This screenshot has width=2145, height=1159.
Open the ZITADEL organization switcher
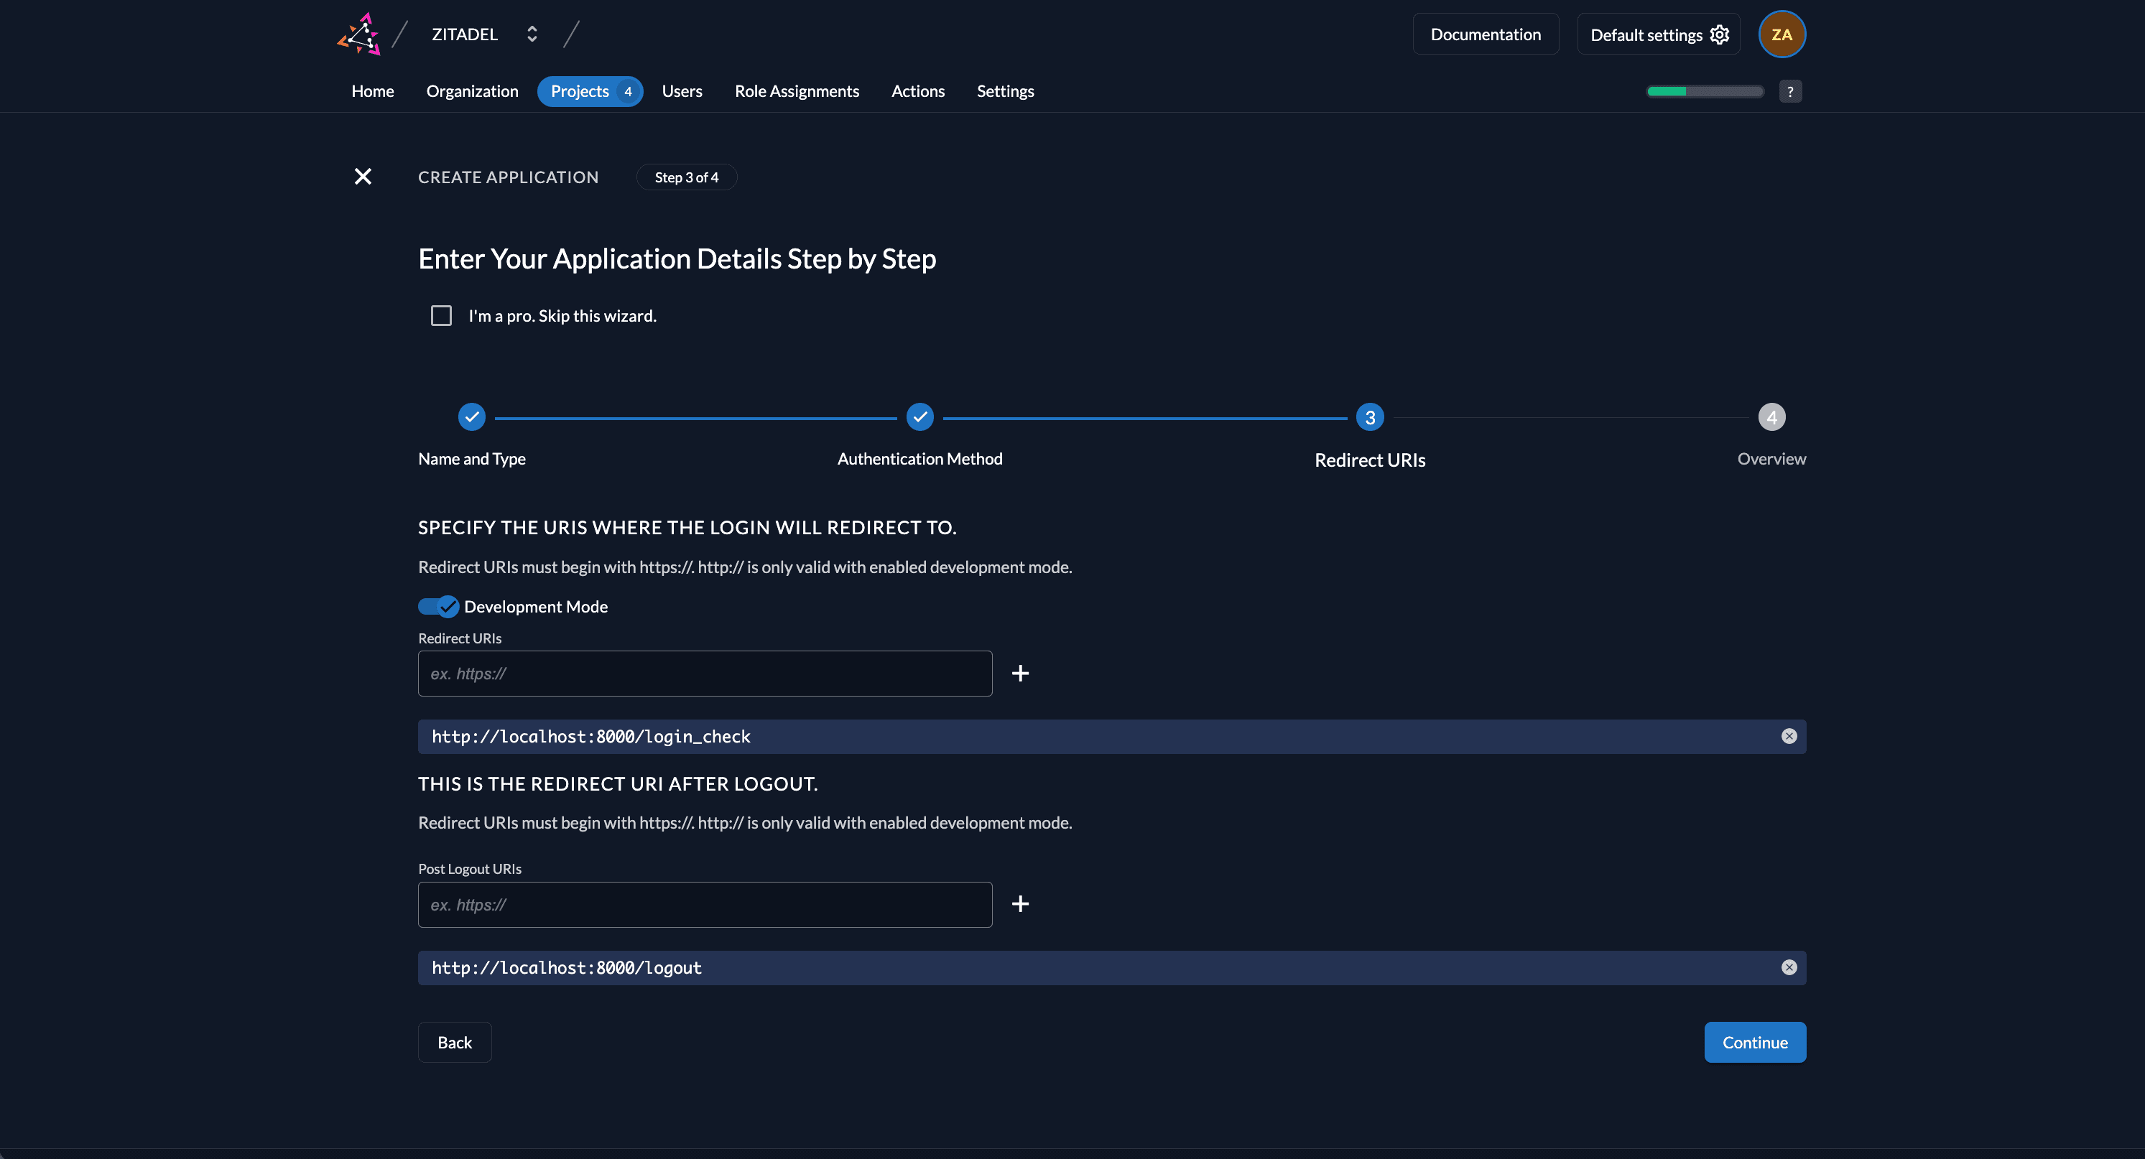(x=532, y=33)
